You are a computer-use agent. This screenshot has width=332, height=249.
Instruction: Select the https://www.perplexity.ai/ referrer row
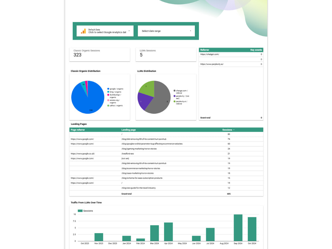(x=231, y=64)
